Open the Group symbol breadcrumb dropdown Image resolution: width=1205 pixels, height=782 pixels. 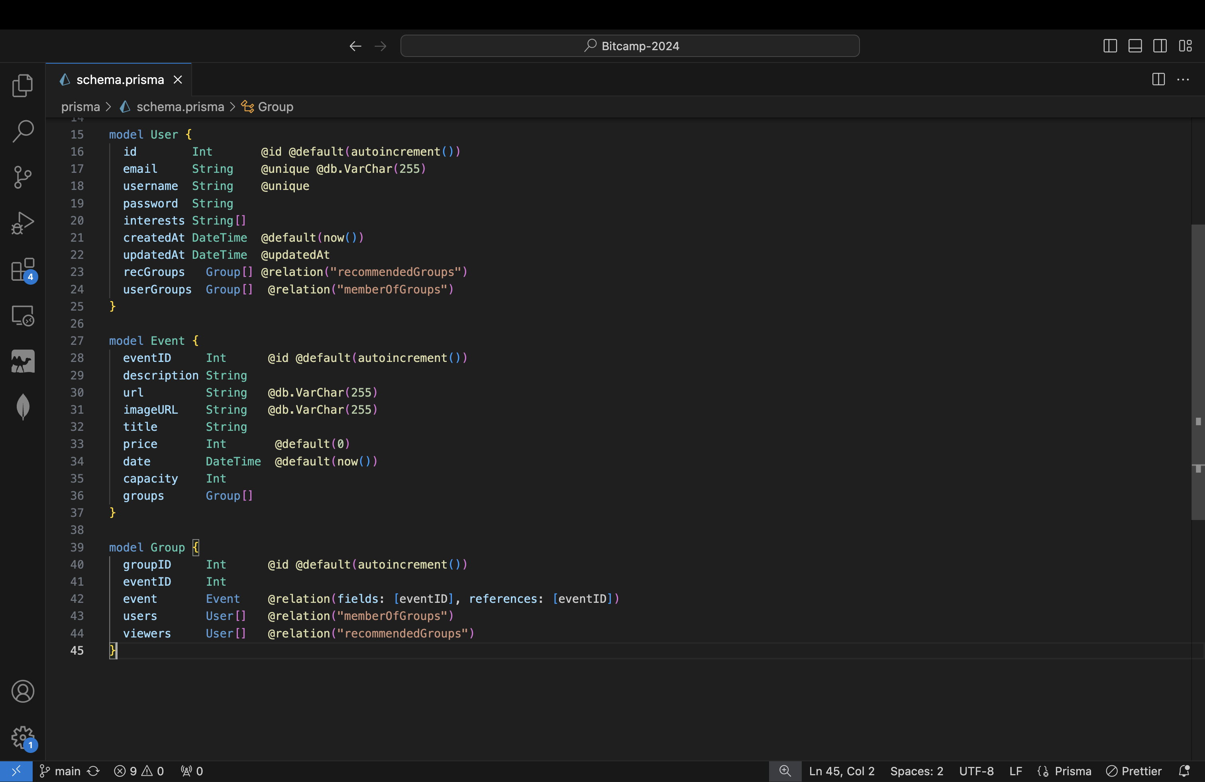click(x=275, y=107)
